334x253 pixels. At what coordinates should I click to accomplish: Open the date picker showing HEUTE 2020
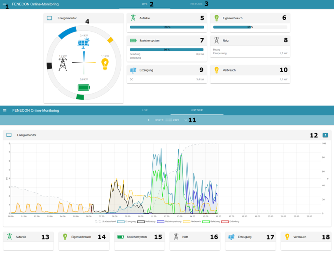click(x=167, y=120)
